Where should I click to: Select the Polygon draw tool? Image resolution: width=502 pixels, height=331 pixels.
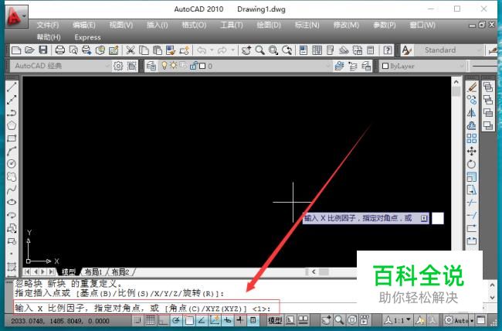pos(12,125)
